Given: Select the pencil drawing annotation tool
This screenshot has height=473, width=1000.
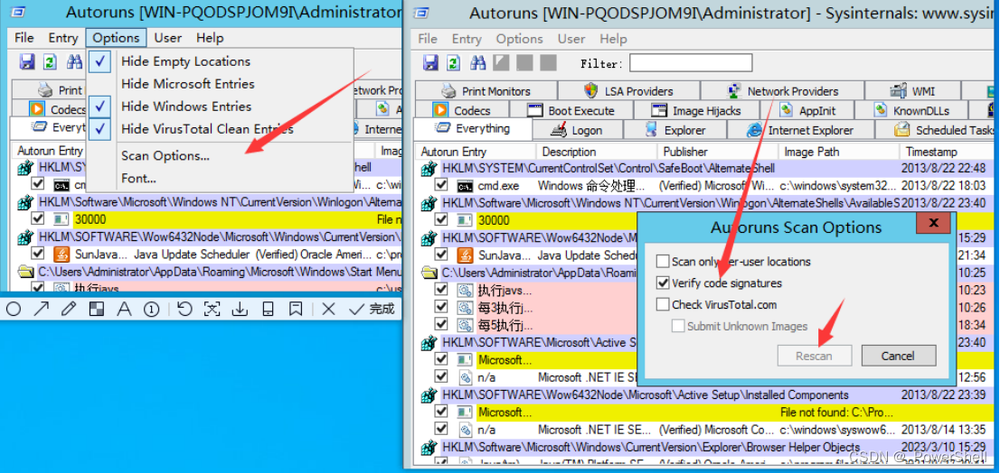Looking at the screenshot, I should [x=69, y=310].
